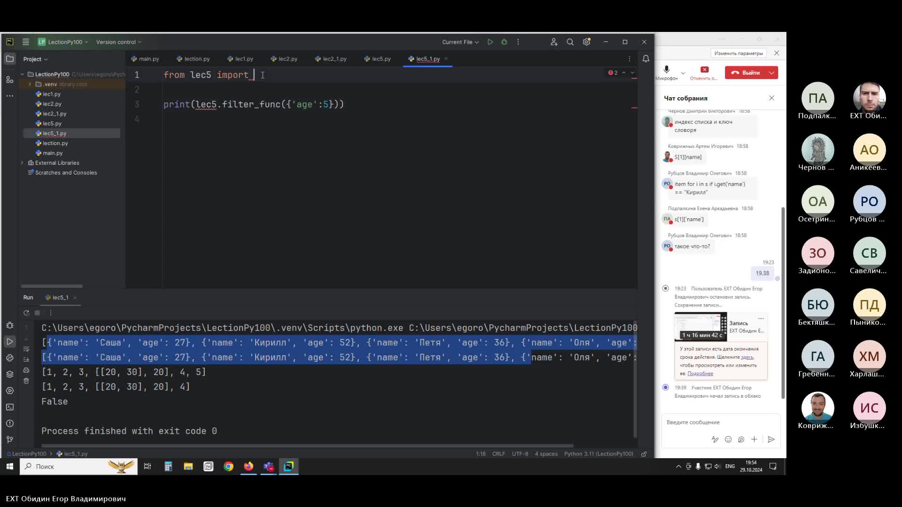Screen dimensions: 902x507
Task: Close the chat panel
Action: coord(771,98)
